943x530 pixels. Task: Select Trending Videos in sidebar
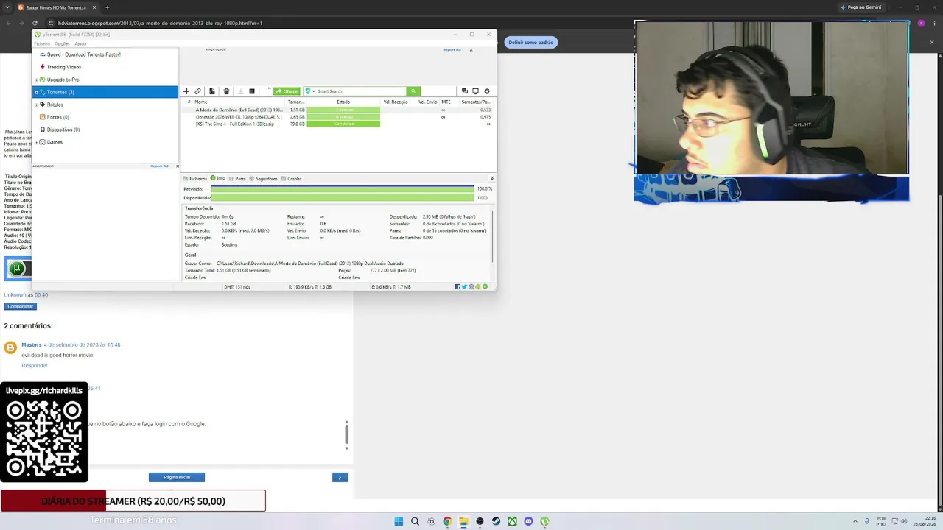click(64, 67)
